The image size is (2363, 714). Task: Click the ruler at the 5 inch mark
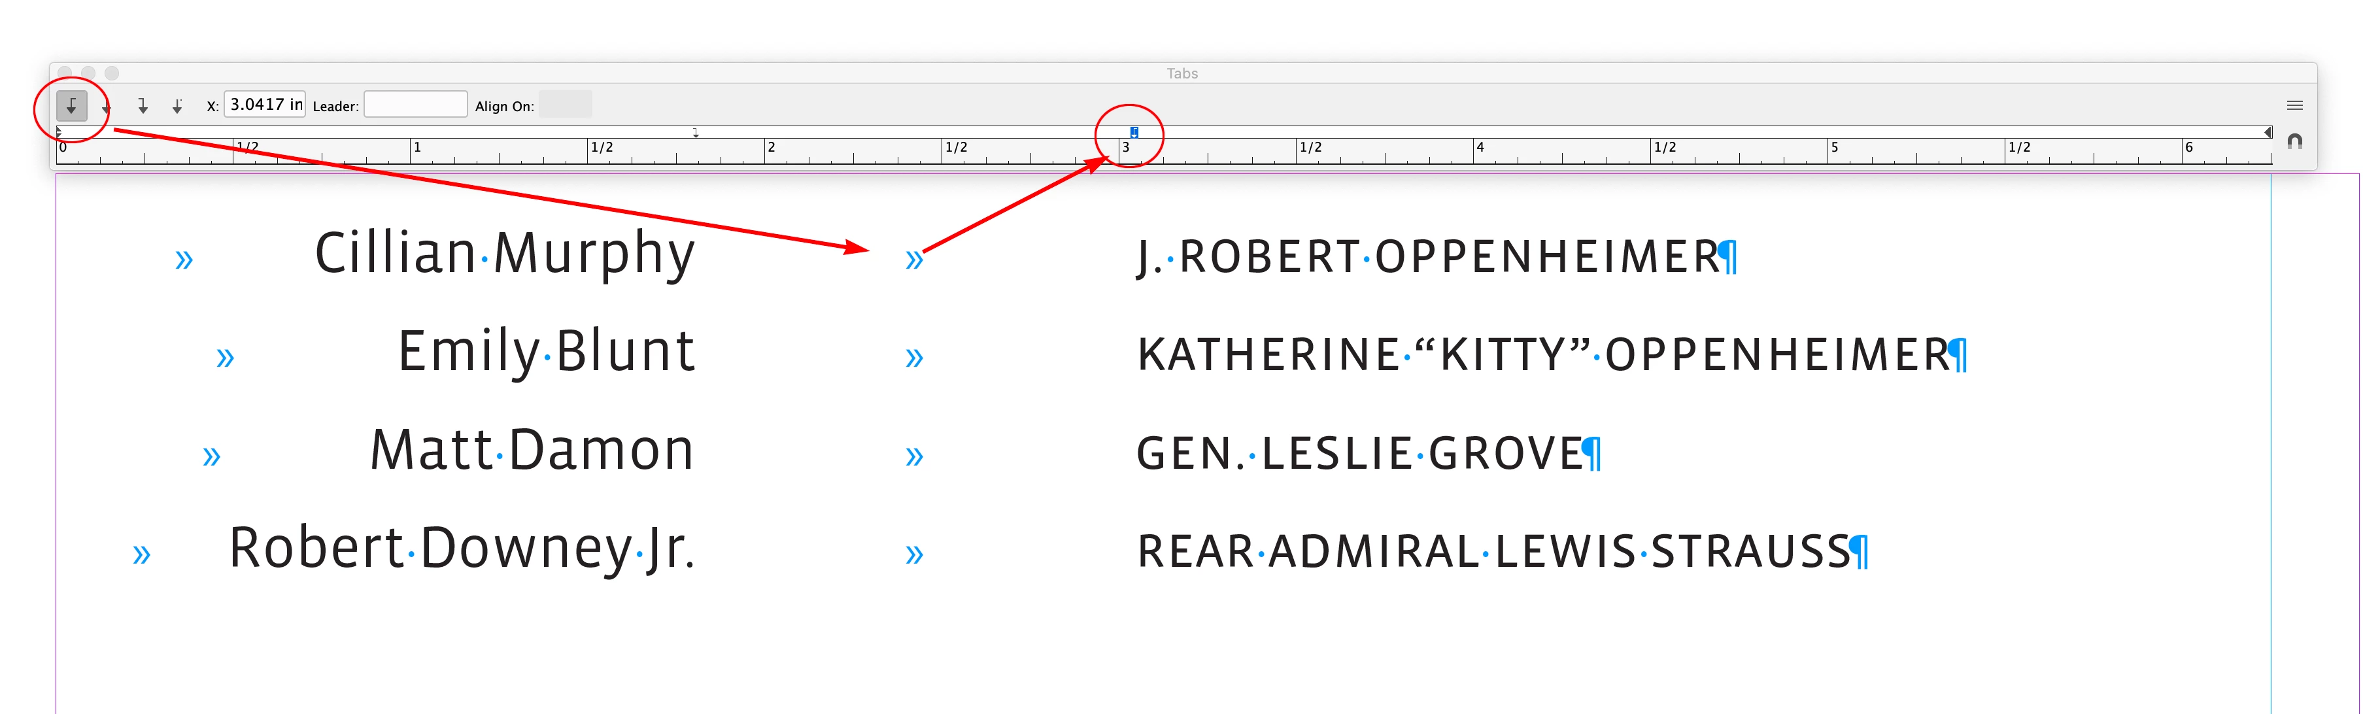click(1829, 152)
